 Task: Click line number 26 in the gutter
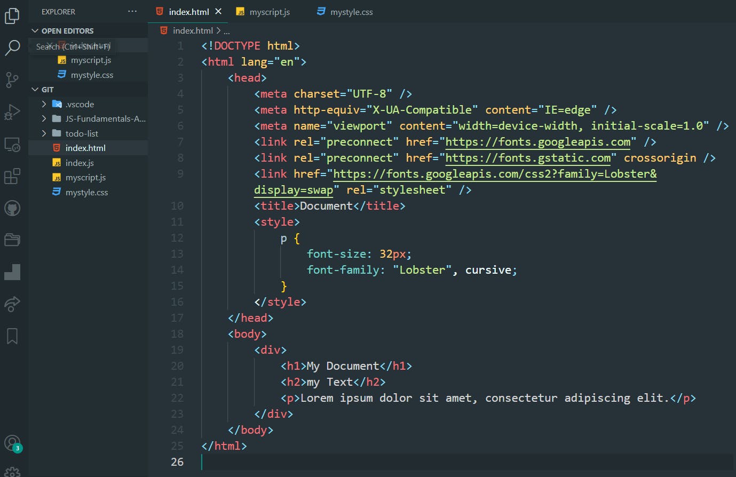(177, 462)
